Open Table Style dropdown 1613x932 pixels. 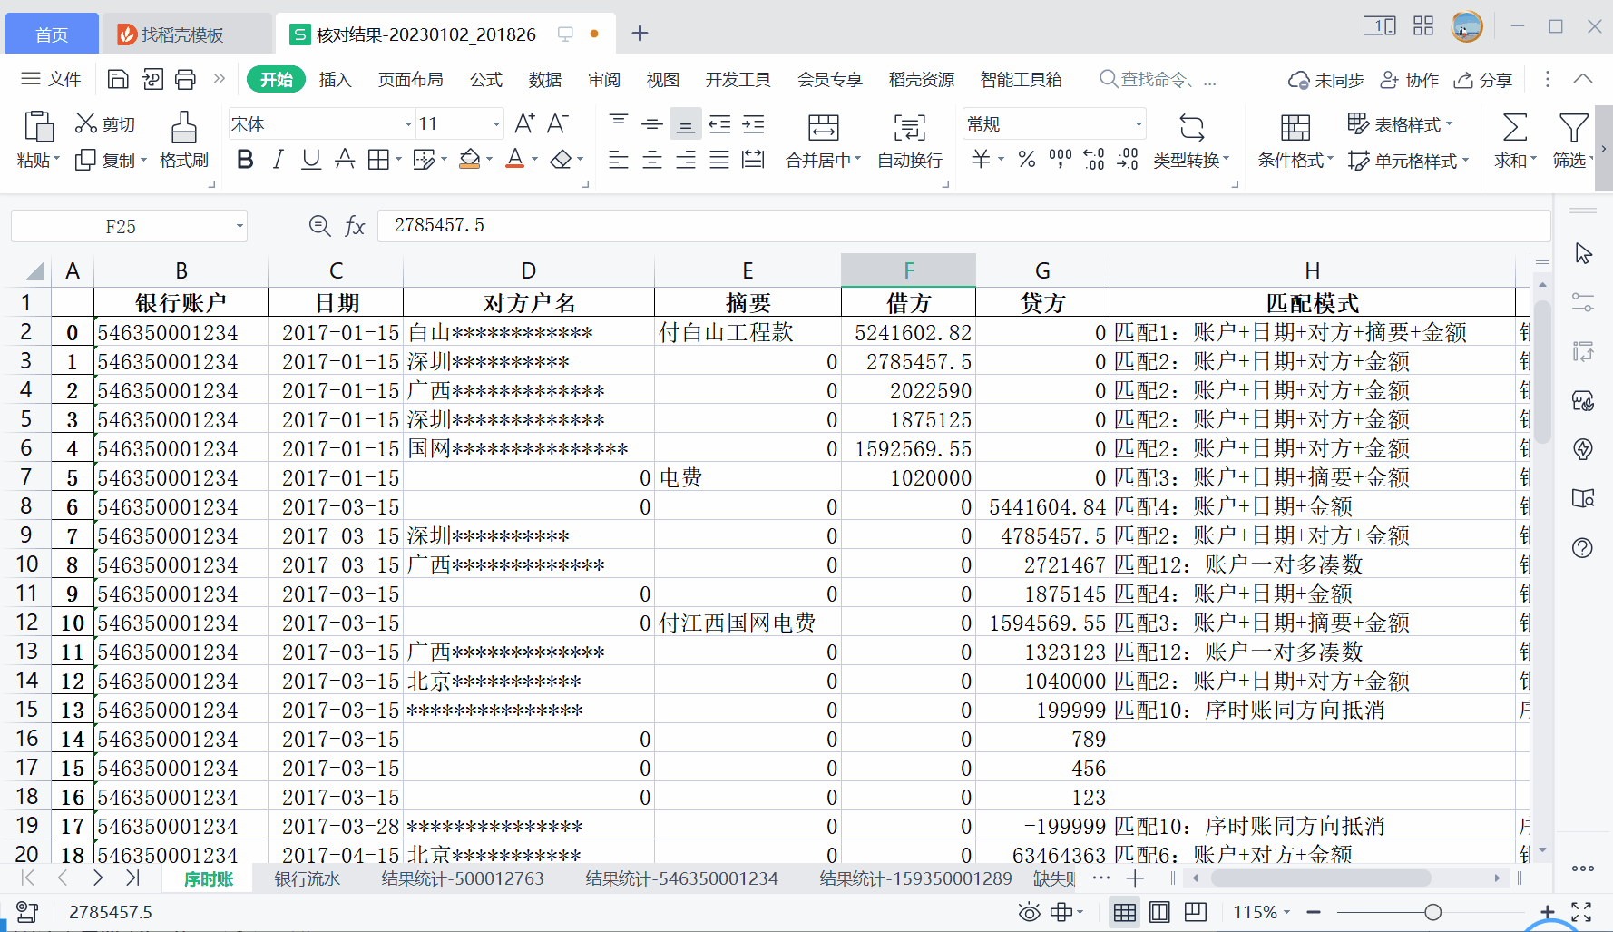(x=1401, y=123)
